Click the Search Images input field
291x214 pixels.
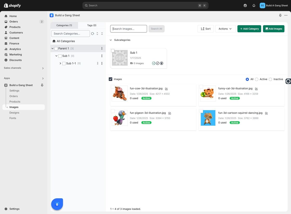click(128, 29)
